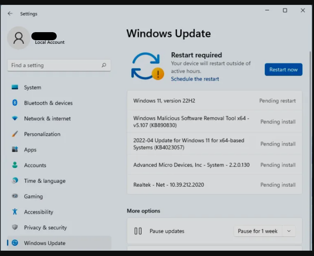
Task: Click the Local Account label
Action: 50,42
